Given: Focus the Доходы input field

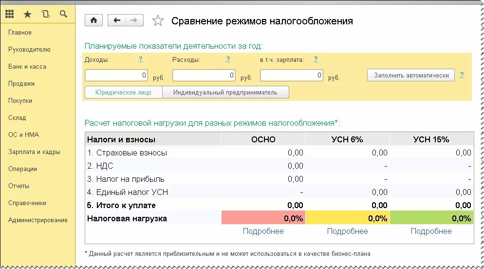Looking at the screenshot, I should click(116, 76).
